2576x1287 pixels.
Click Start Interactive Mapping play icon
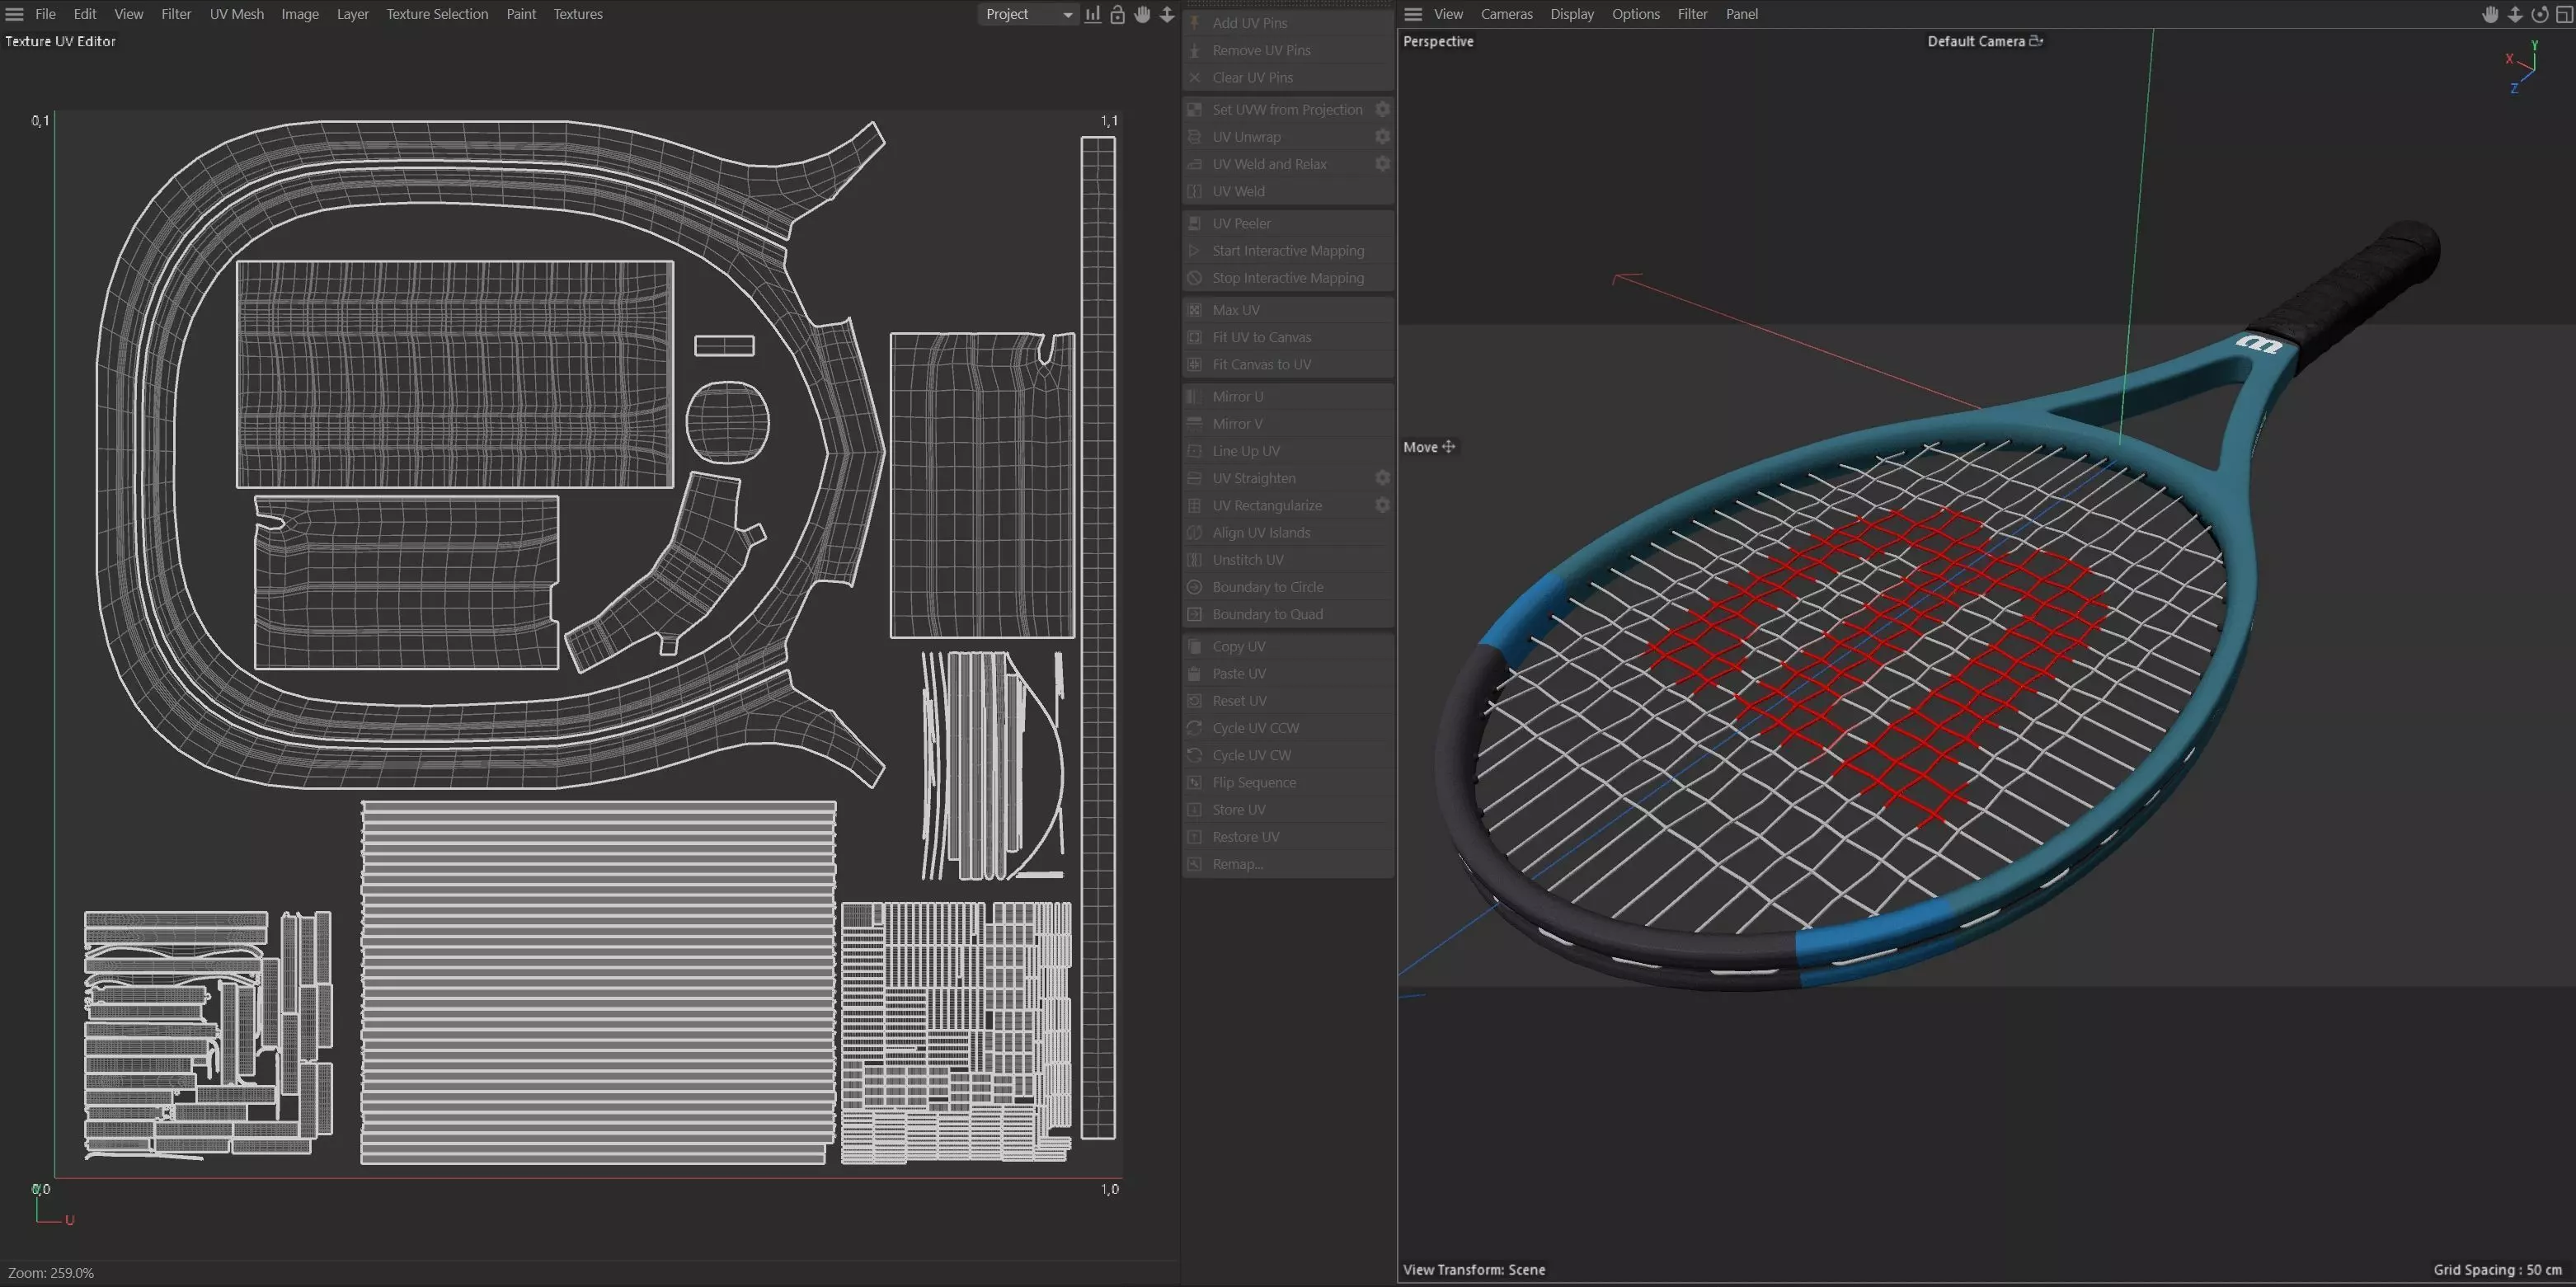(1194, 250)
